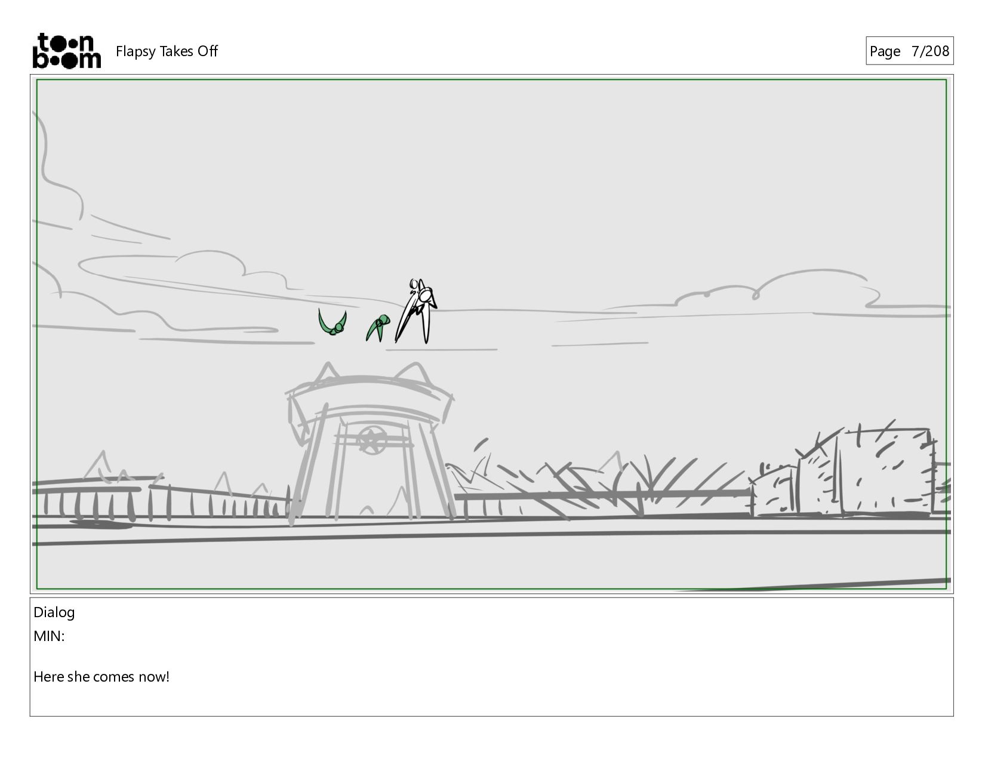The image size is (985, 761).
Task: Click the small green bird next to the stork
Action: [x=377, y=328]
